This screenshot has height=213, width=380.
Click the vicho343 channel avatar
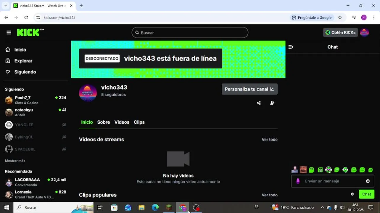coord(88,93)
